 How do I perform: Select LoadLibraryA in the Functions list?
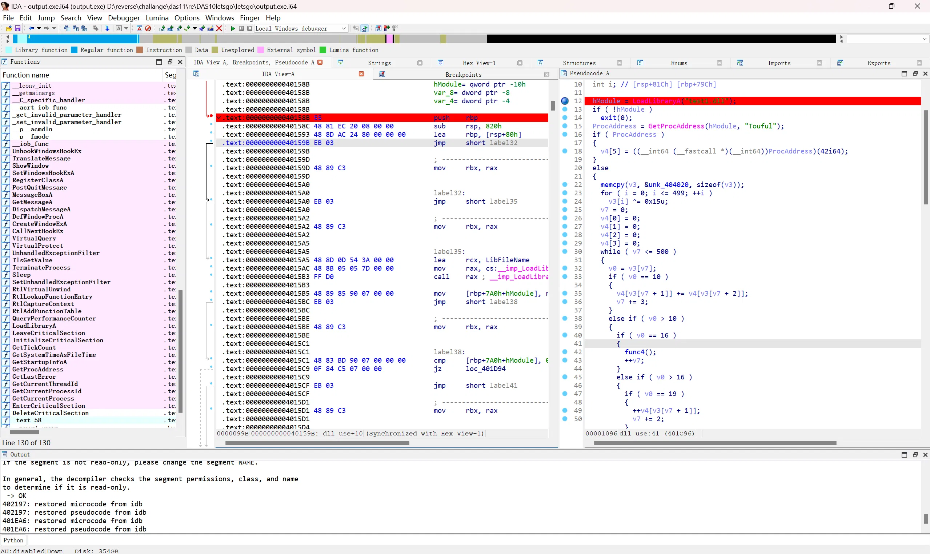[x=34, y=326]
